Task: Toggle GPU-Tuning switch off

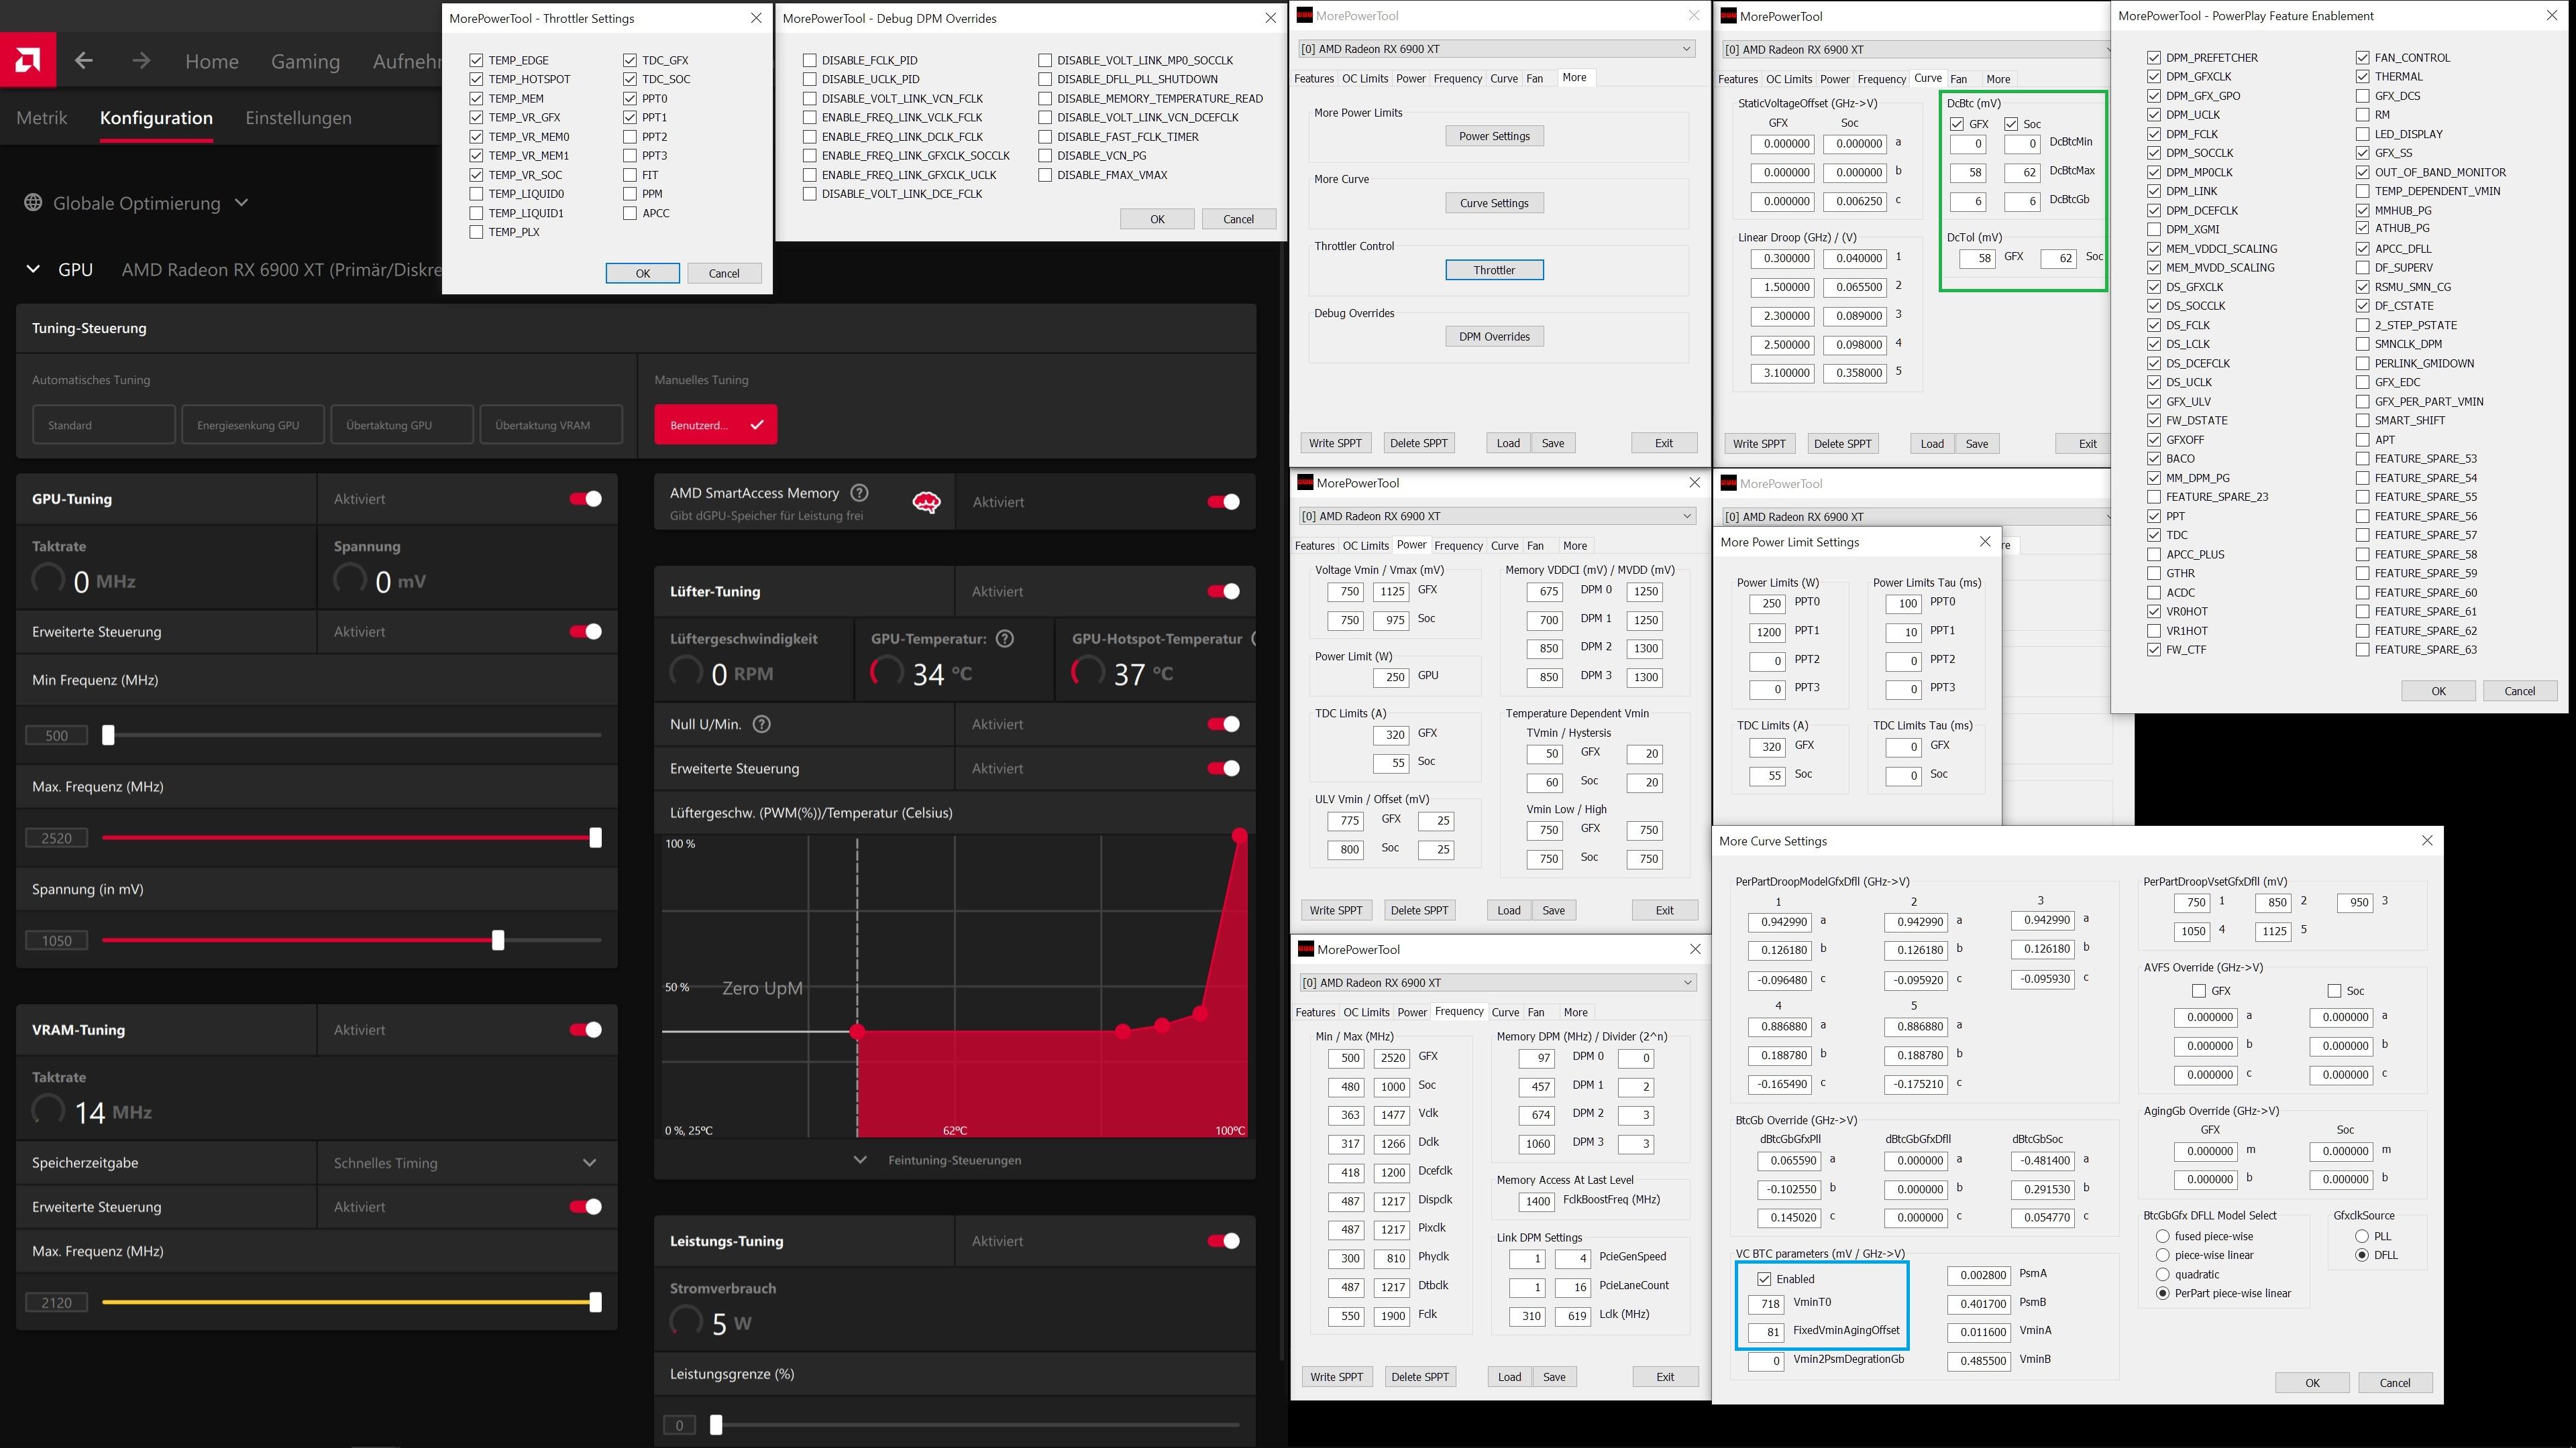Action: pos(585,499)
